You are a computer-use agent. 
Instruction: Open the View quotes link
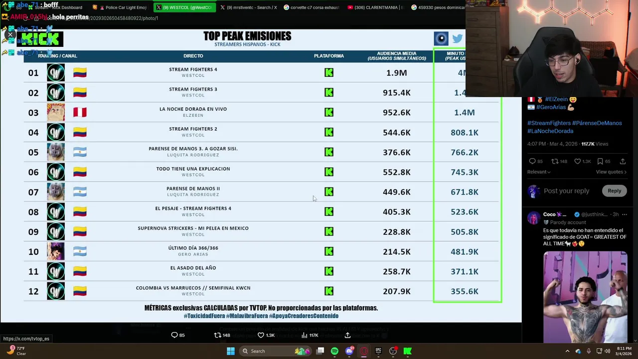pyautogui.click(x=611, y=172)
